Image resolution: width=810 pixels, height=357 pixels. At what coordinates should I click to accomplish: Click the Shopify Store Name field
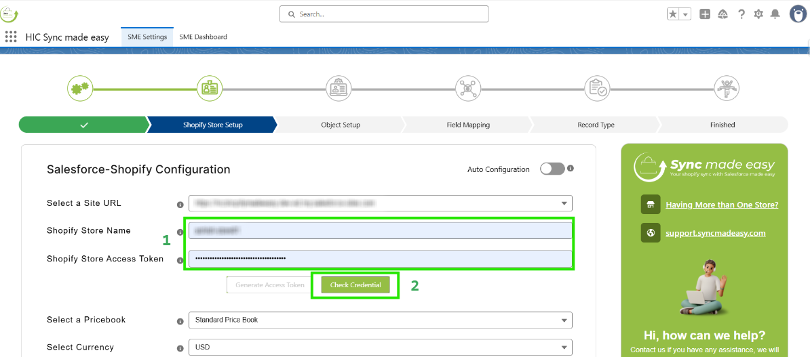click(x=380, y=231)
